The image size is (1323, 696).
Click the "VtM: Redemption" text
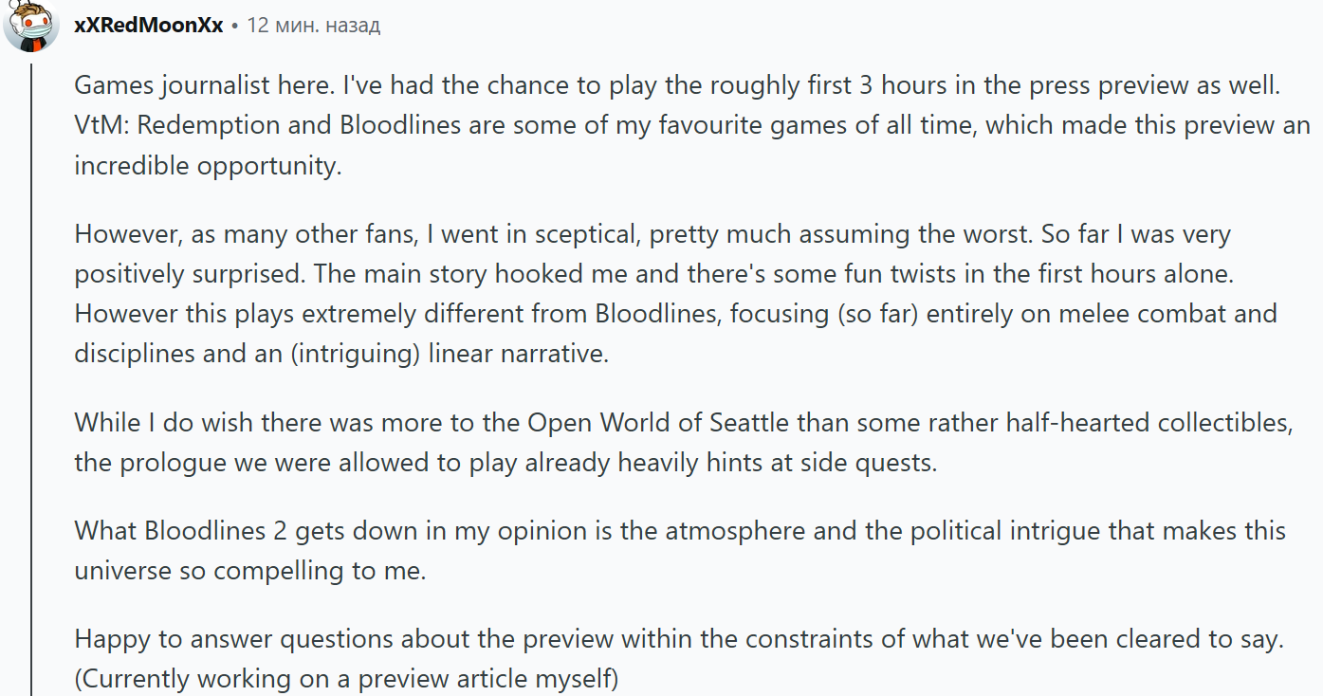(155, 125)
